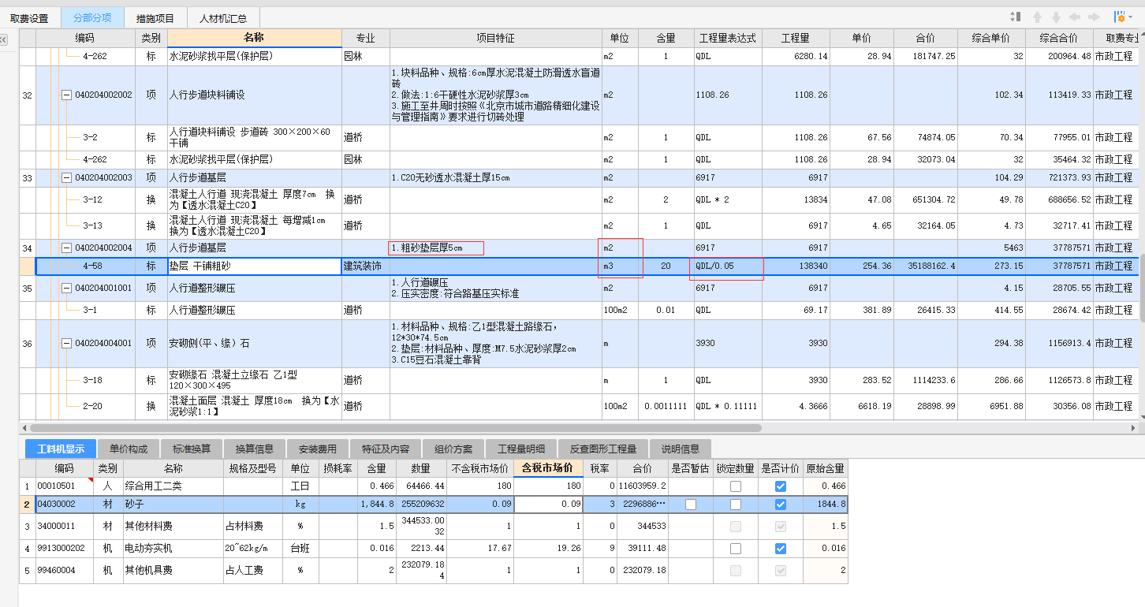This screenshot has width=1145, height=607.
Task: Select the 电动夯实机 resource name
Action: [173, 549]
